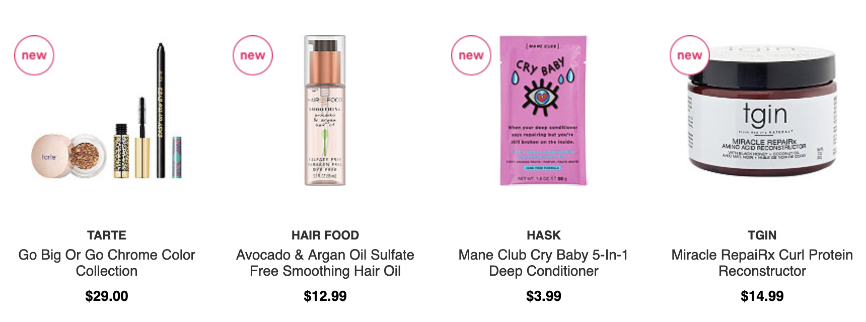Click the HAIR FOOD brand name

(325, 235)
